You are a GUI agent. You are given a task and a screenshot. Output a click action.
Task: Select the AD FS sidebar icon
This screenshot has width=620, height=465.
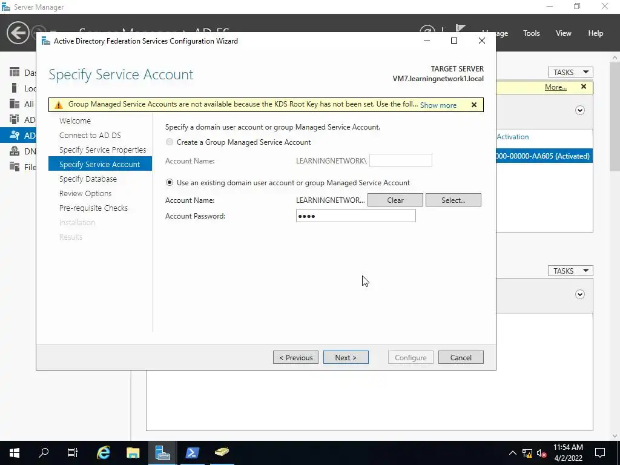pyautogui.click(x=15, y=135)
